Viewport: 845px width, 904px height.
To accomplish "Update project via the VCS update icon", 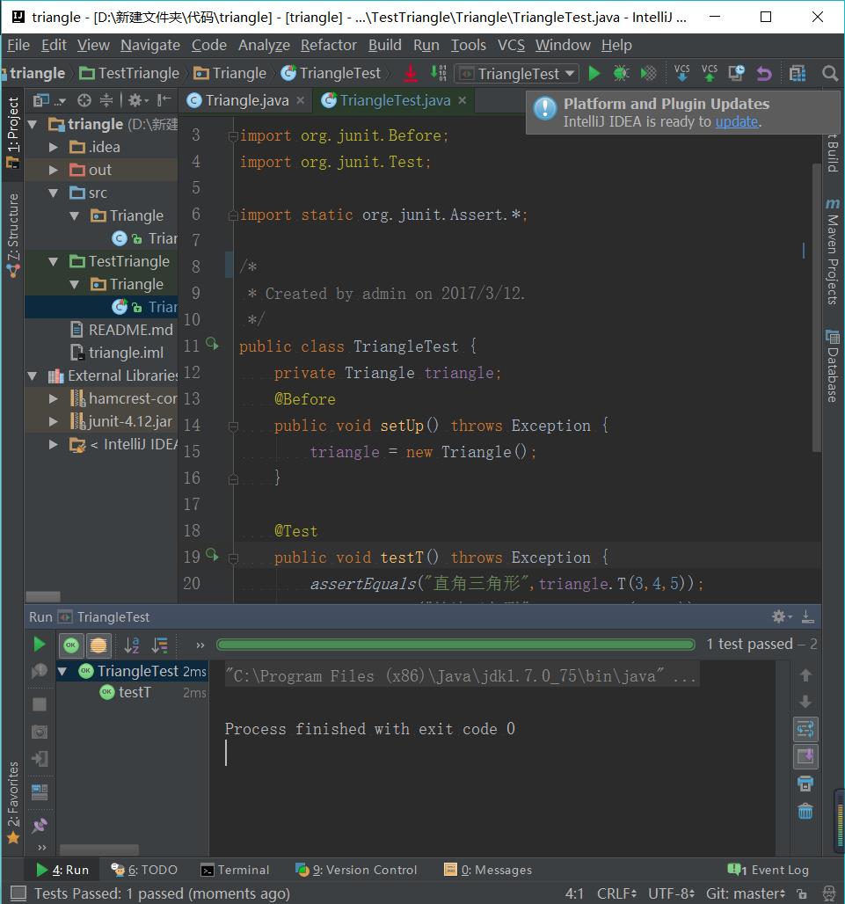I will click(x=681, y=73).
